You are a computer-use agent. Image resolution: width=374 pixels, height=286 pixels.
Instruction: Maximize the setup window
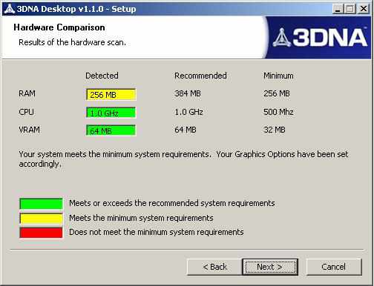[x=350, y=9]
